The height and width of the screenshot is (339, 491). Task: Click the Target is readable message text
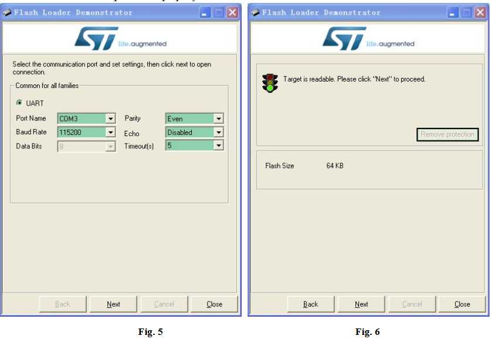pos(354,79)
